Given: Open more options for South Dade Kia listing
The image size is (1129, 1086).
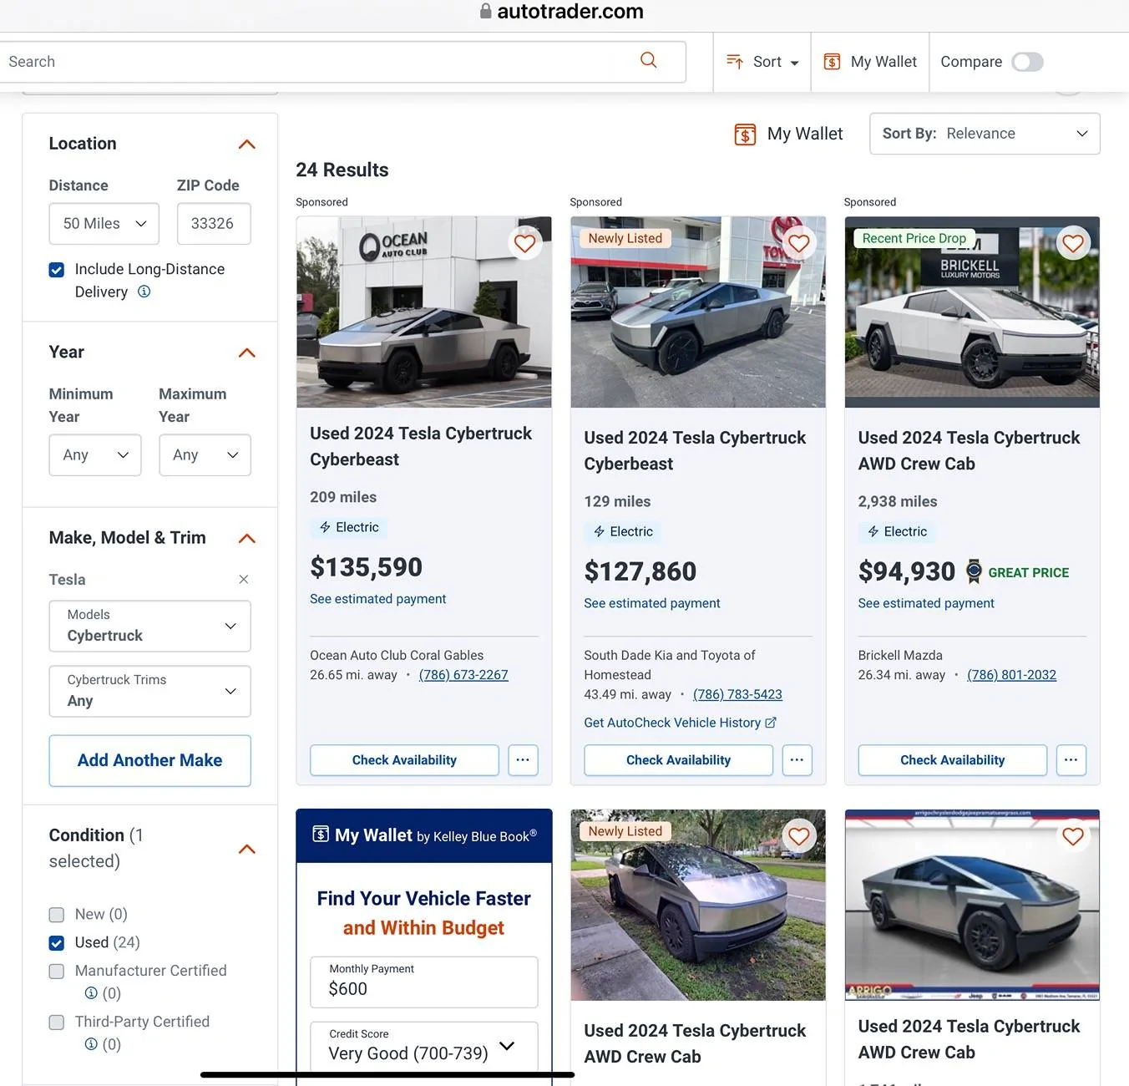Looking at the screenshot, I should pos(797,760).
